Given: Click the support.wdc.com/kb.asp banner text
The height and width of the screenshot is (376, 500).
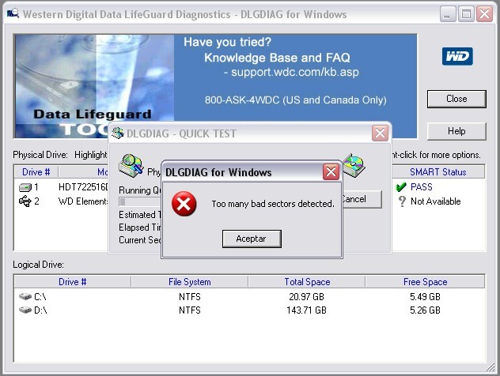Looking at the screenshot, I should [x=294, y=72].
